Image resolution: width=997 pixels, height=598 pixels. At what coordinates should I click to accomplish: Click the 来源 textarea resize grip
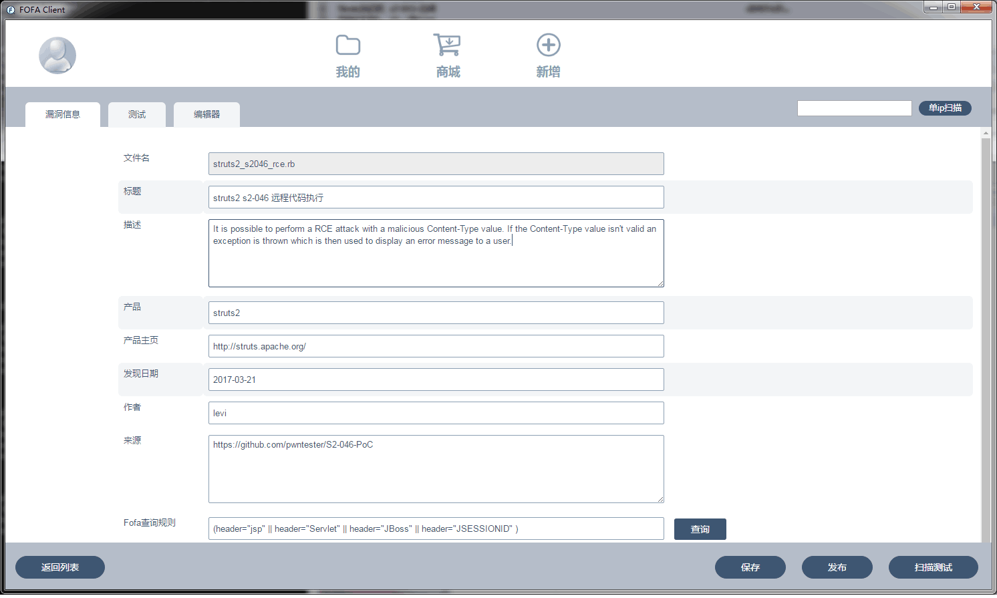click(x=660, y=499)
